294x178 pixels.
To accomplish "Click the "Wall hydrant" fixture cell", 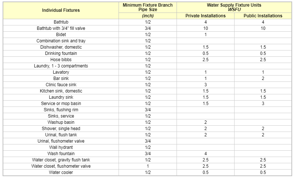I will (61, 147).
